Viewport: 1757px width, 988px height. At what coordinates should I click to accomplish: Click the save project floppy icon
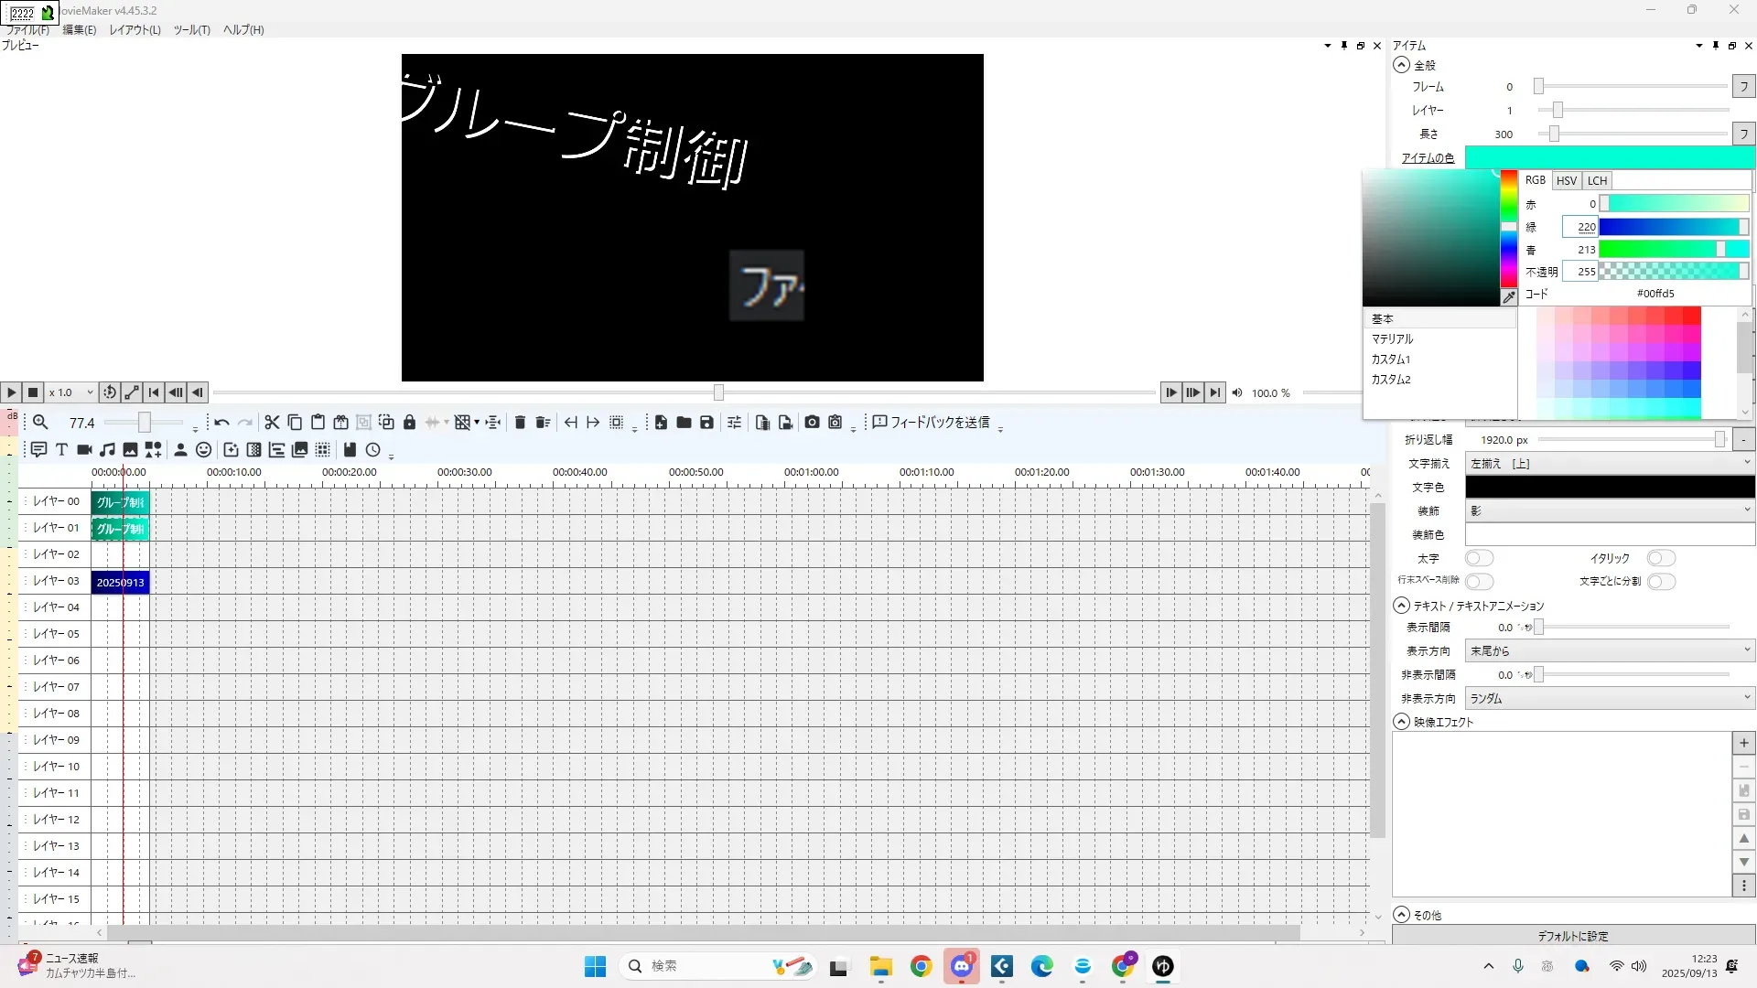(x=706, y=422)
